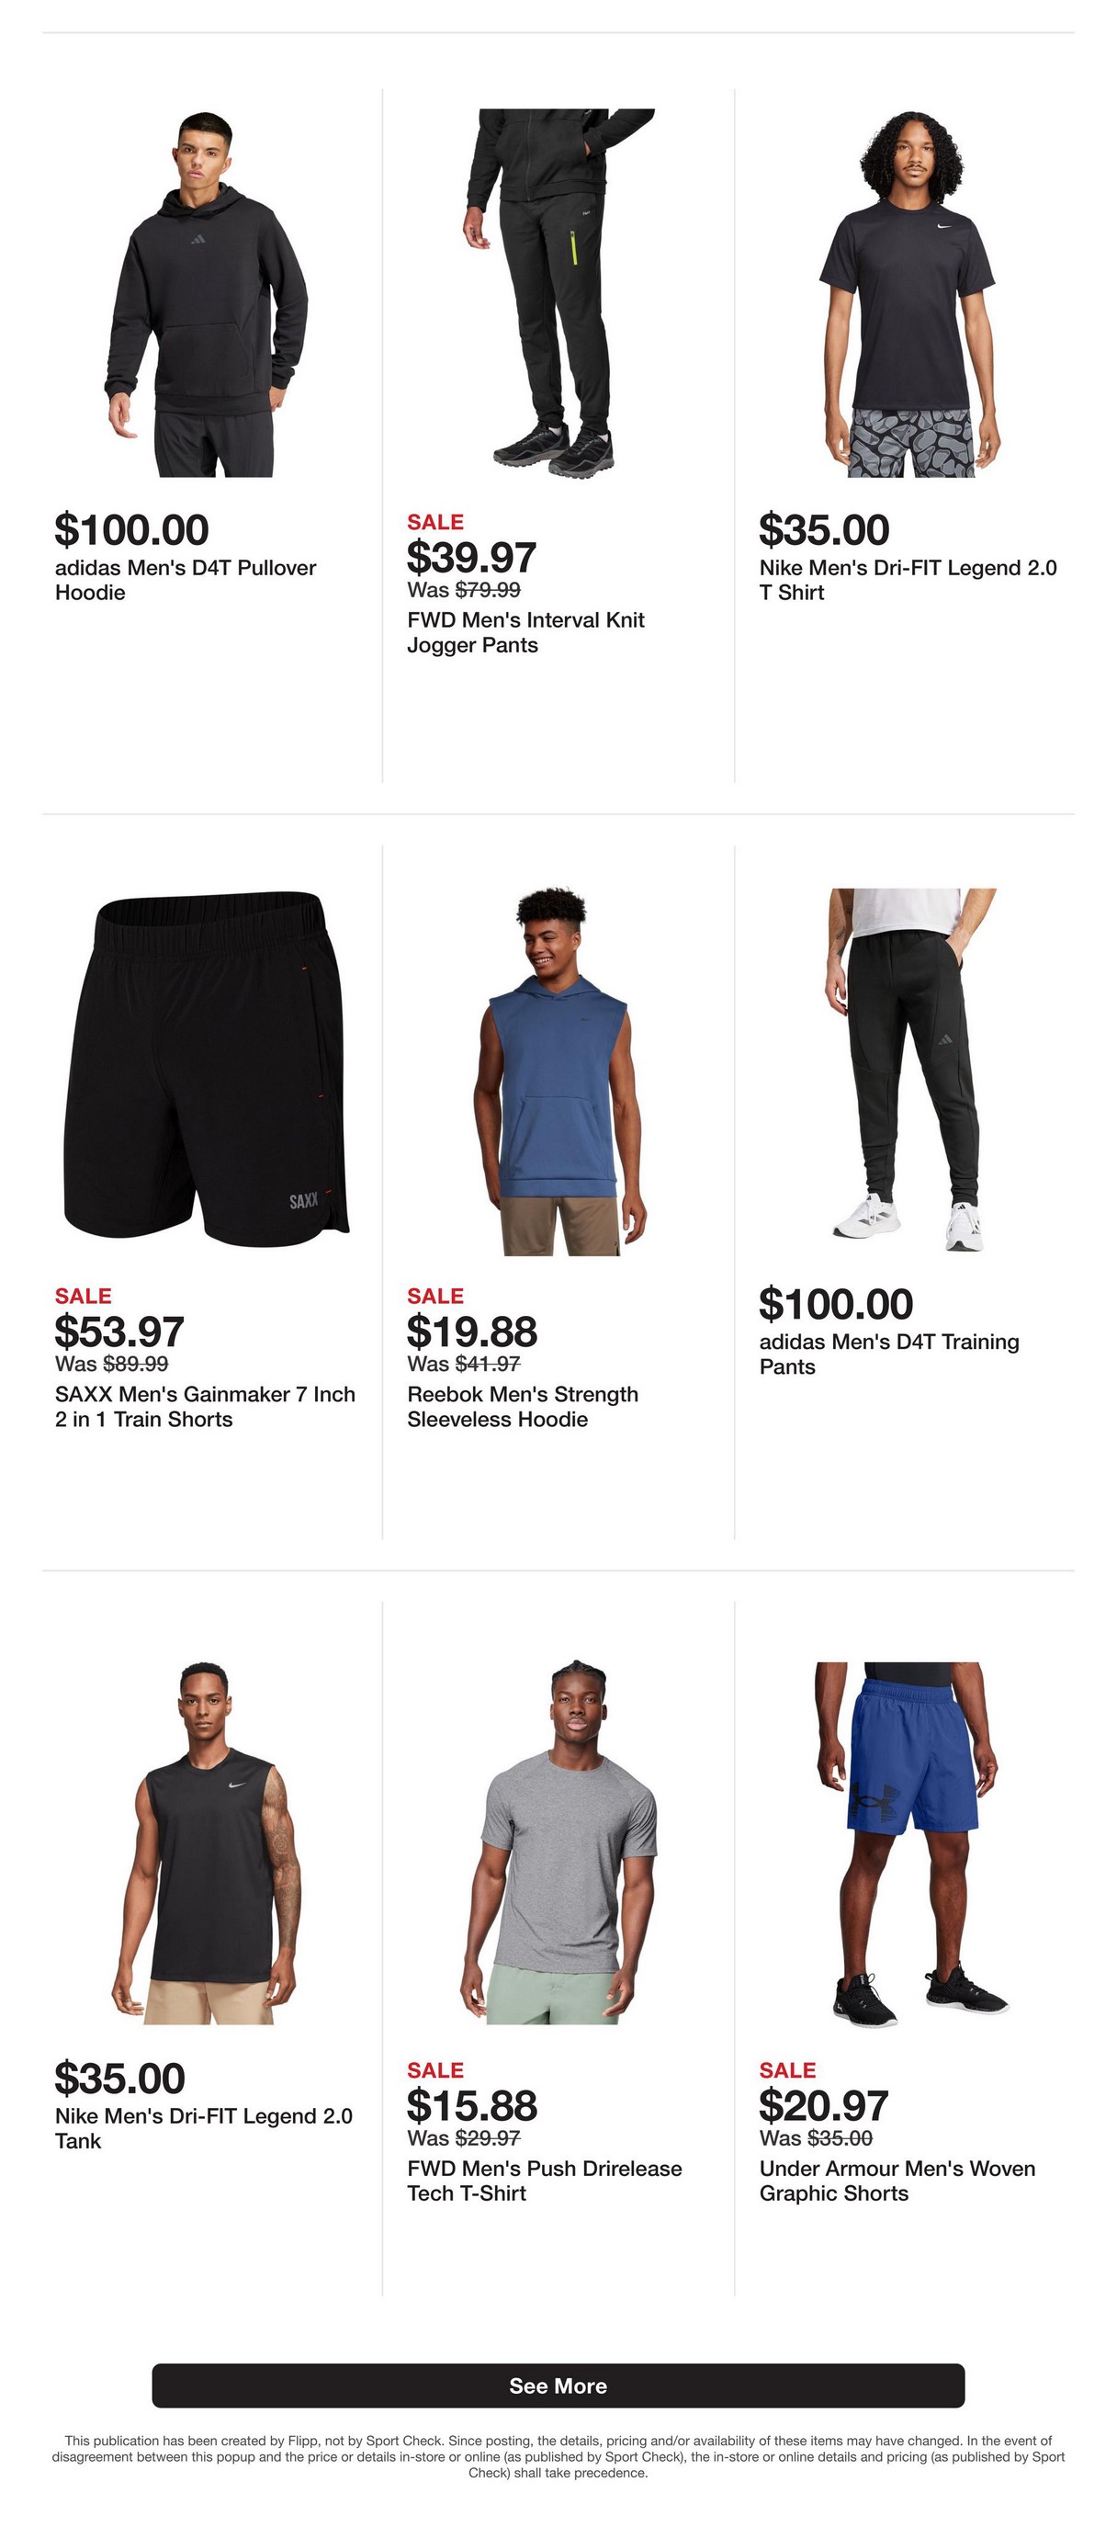Open SAXX Men's Gainmaker 7 Inch shorts title
This screenshot has height=2527, width=1117.
205,1407
